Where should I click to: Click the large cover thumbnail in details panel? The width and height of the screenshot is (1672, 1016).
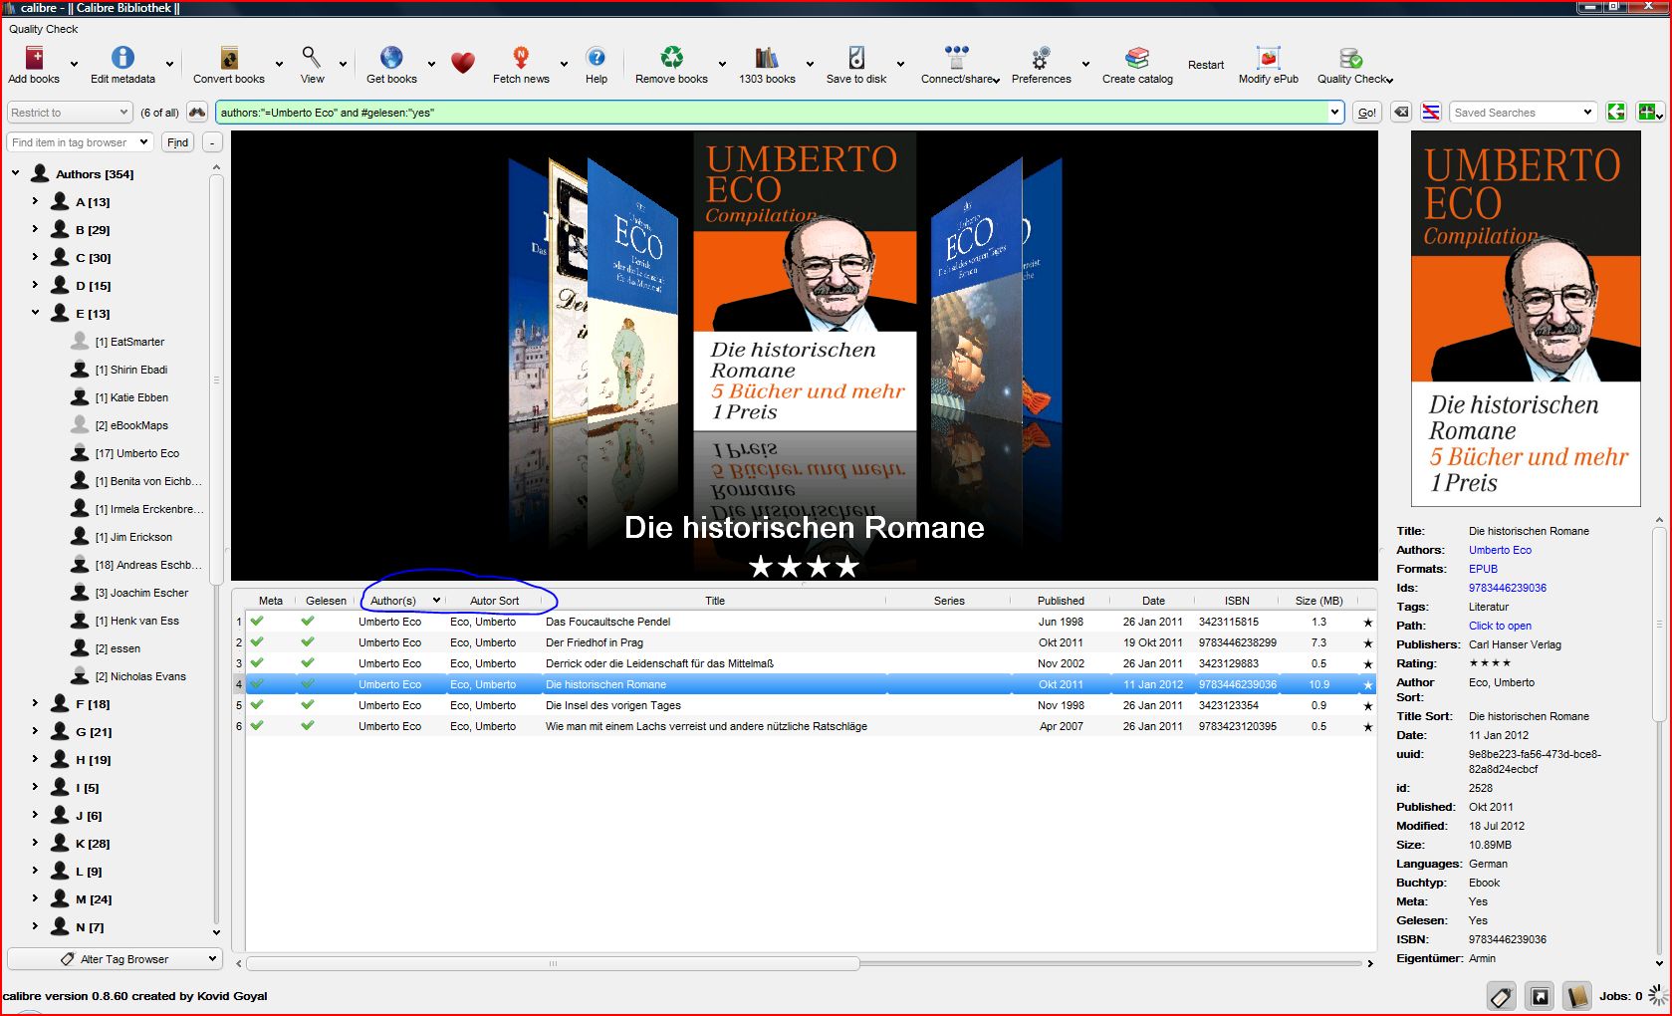click(x=1526, y=319)
